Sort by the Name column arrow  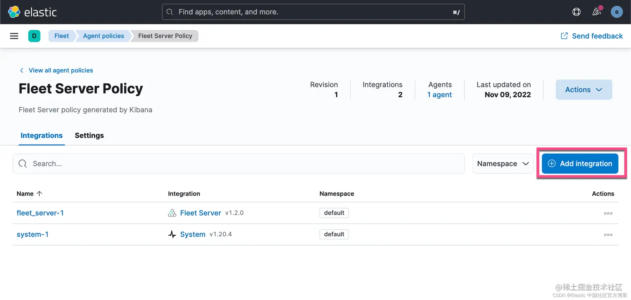click(40, 193)
